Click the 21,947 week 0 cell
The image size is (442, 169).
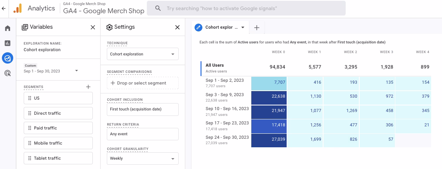click(x=269, y=112)
